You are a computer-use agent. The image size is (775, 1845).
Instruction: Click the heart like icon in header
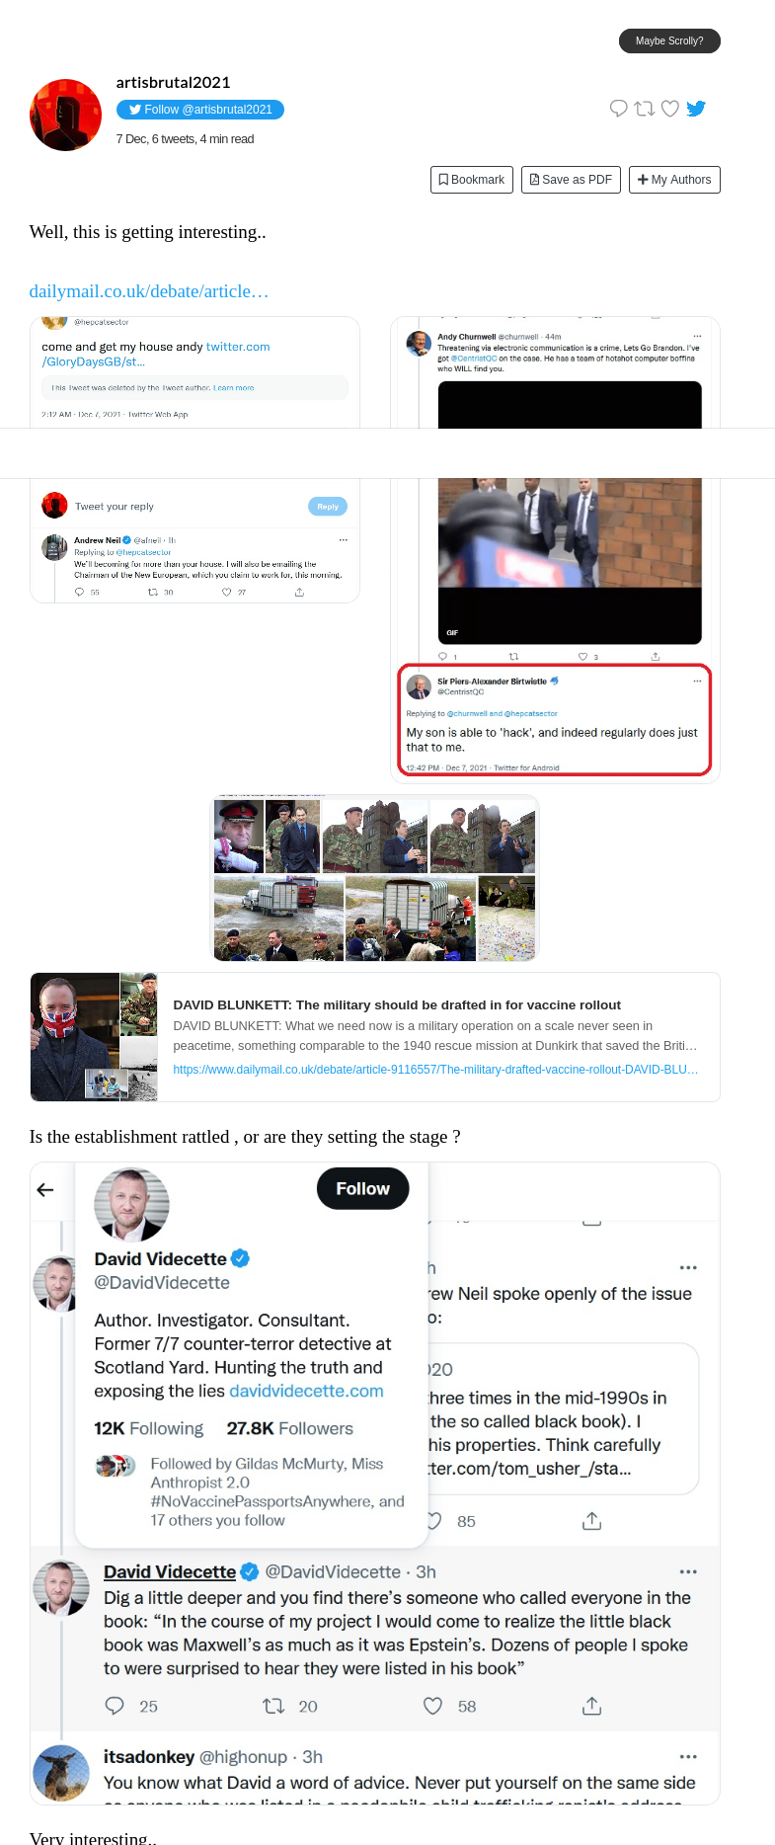point(670,109)
